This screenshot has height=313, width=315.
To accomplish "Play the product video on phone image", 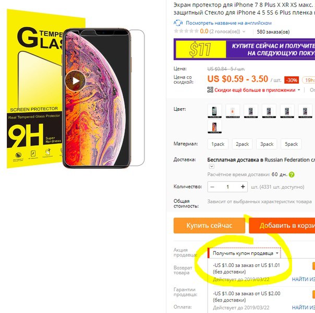I will (76, 80).
